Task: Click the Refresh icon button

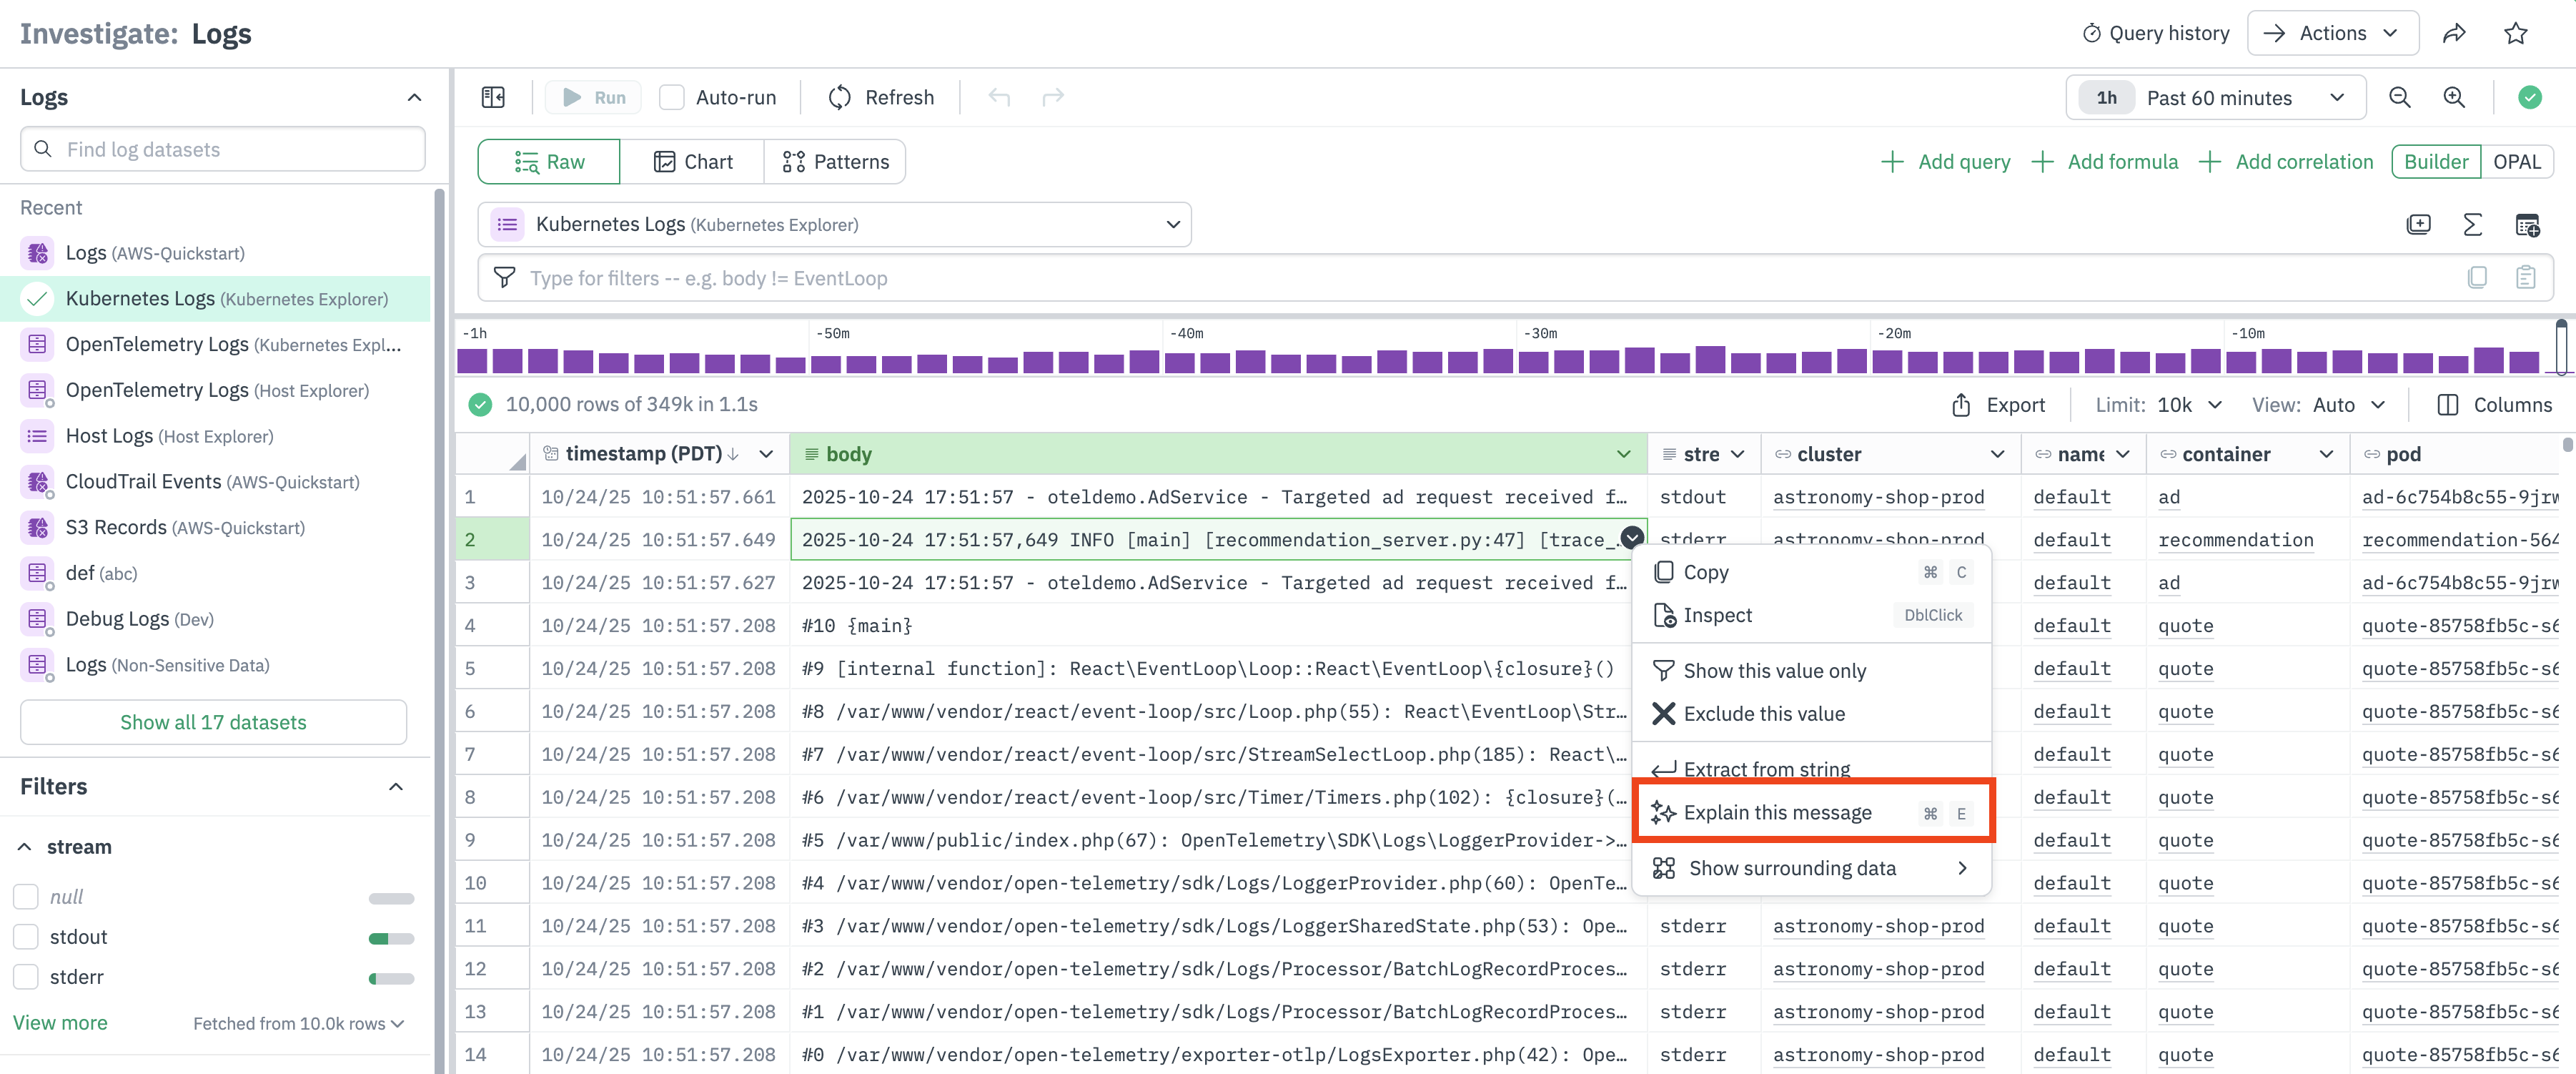Action: coord(840,97)
